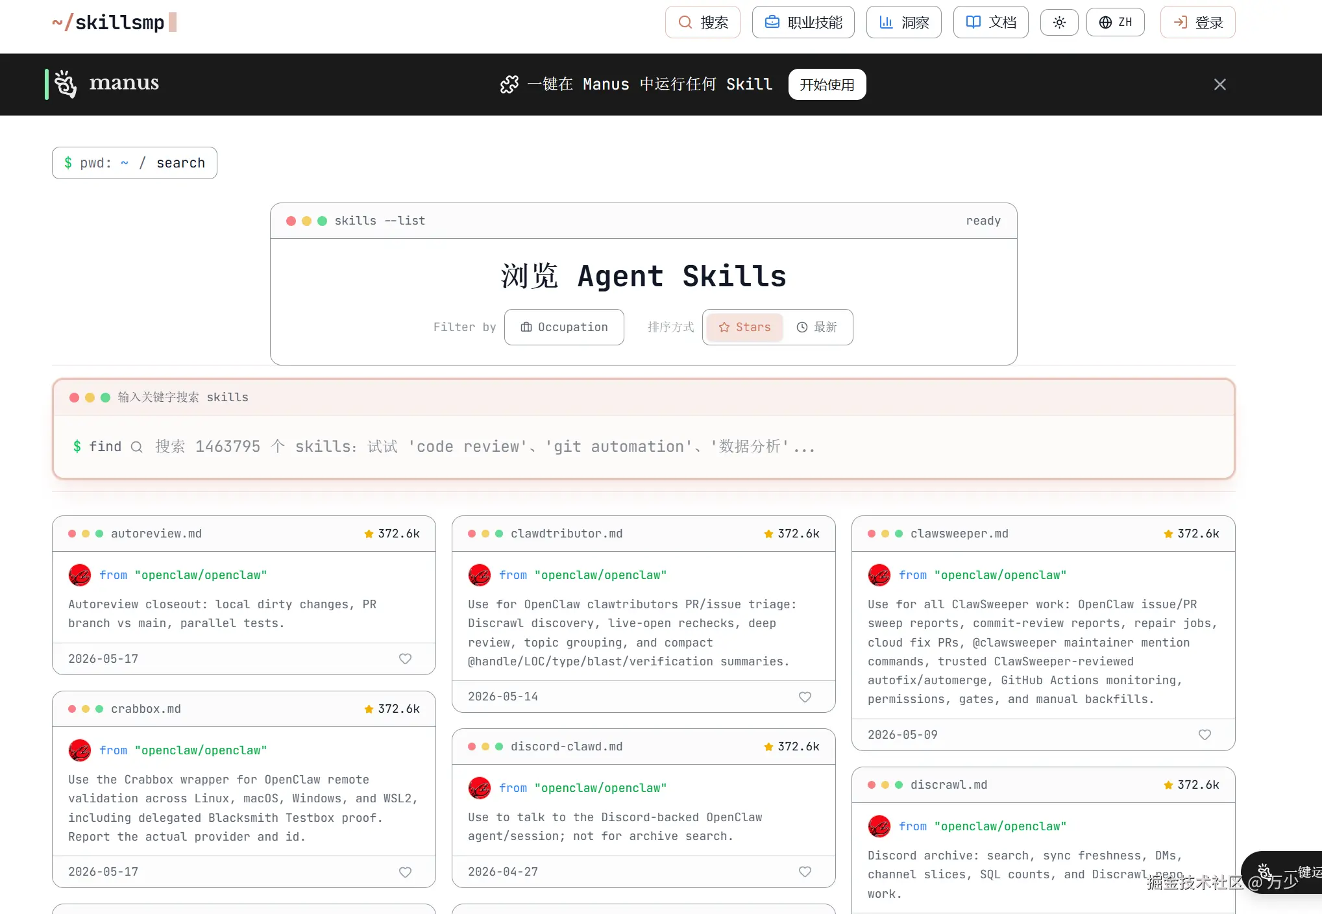Dismiss the Manus banner with the X
The height and width of the screenshot is (914, 1322).
point(1220,84)
